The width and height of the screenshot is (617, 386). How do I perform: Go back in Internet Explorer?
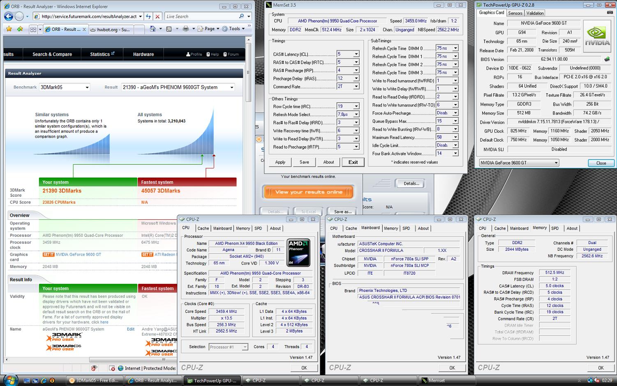8,16
